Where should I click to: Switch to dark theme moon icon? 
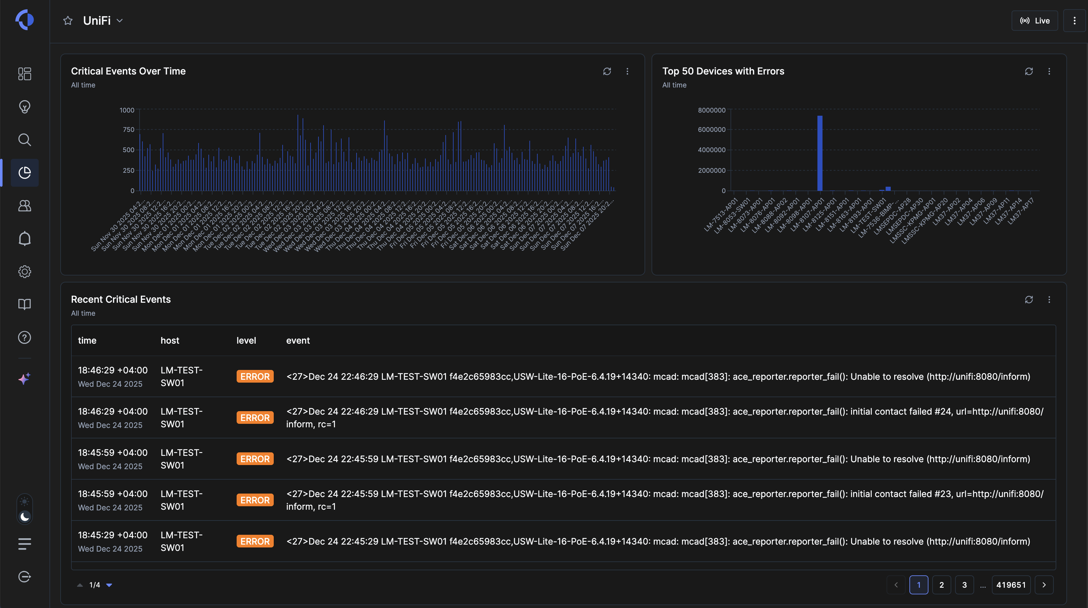[24, 517]
